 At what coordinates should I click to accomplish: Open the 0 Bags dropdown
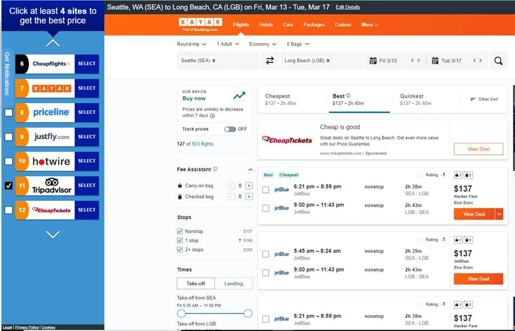(x=298, y=44)
